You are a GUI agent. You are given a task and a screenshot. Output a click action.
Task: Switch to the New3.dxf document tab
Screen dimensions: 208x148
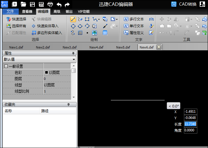pos(70,47)
